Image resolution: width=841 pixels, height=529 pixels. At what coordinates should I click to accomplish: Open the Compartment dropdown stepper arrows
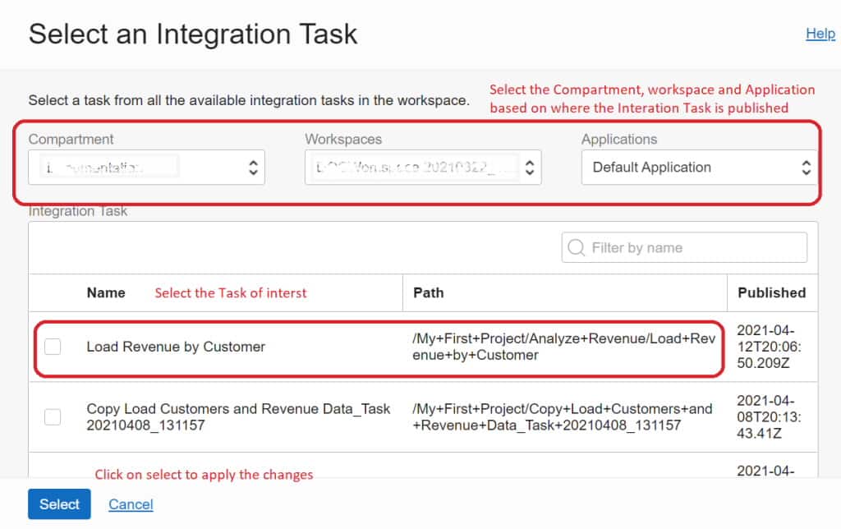coord(255,167)
